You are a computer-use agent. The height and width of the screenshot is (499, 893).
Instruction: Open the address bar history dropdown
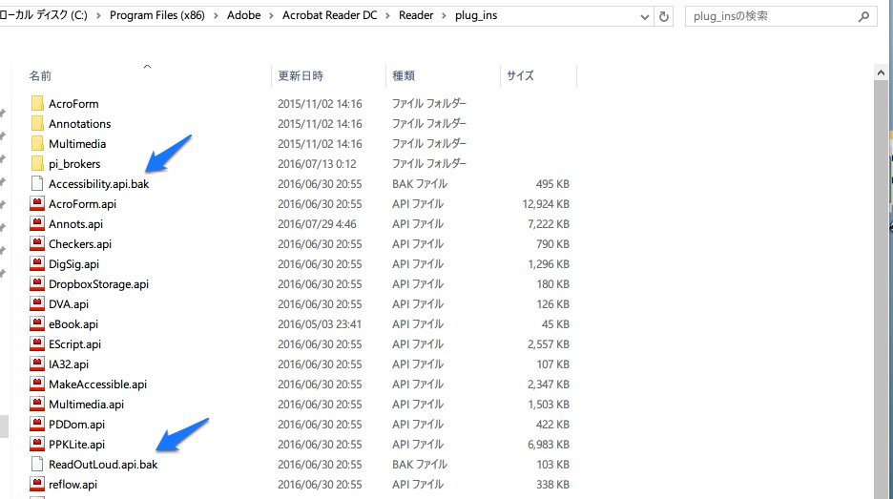pyautogui.click(x=644, y=17)
